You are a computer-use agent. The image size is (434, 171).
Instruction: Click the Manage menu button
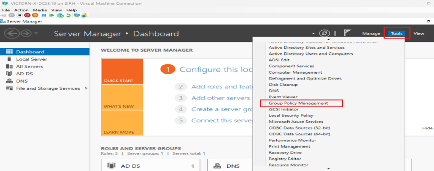point(371,33)
